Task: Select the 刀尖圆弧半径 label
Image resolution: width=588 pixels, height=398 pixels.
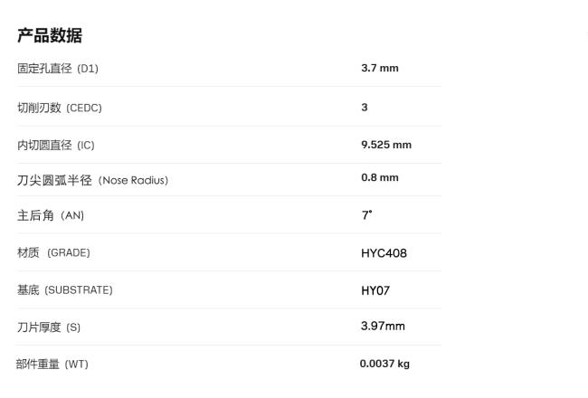Action: pyautogui.click(x=54, y=180)
